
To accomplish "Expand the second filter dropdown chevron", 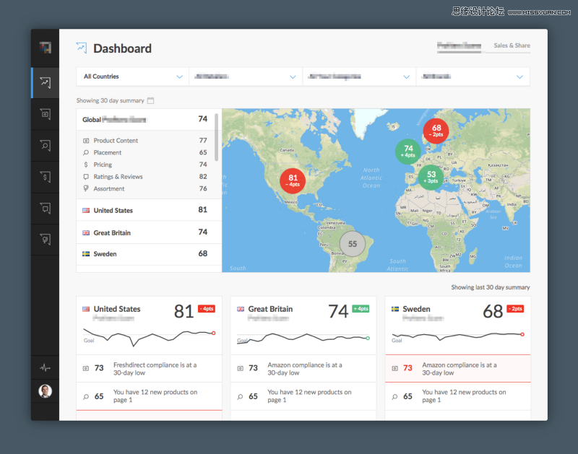I will [x=293, y=77].
